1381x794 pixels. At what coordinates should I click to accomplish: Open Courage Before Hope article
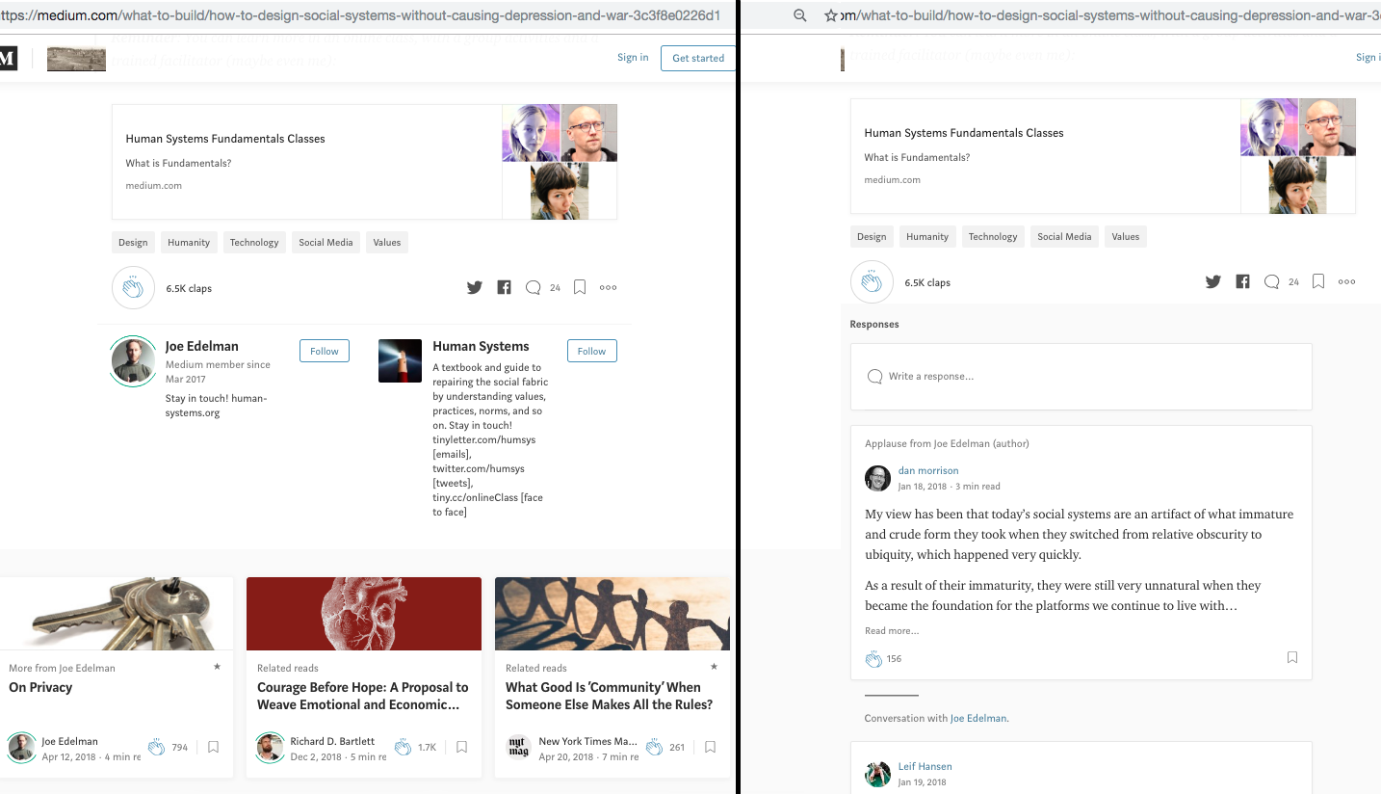(x=363, y=696)
